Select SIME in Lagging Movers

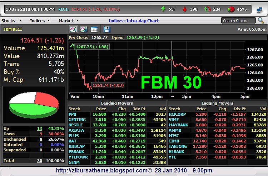[x=174, y=120]
